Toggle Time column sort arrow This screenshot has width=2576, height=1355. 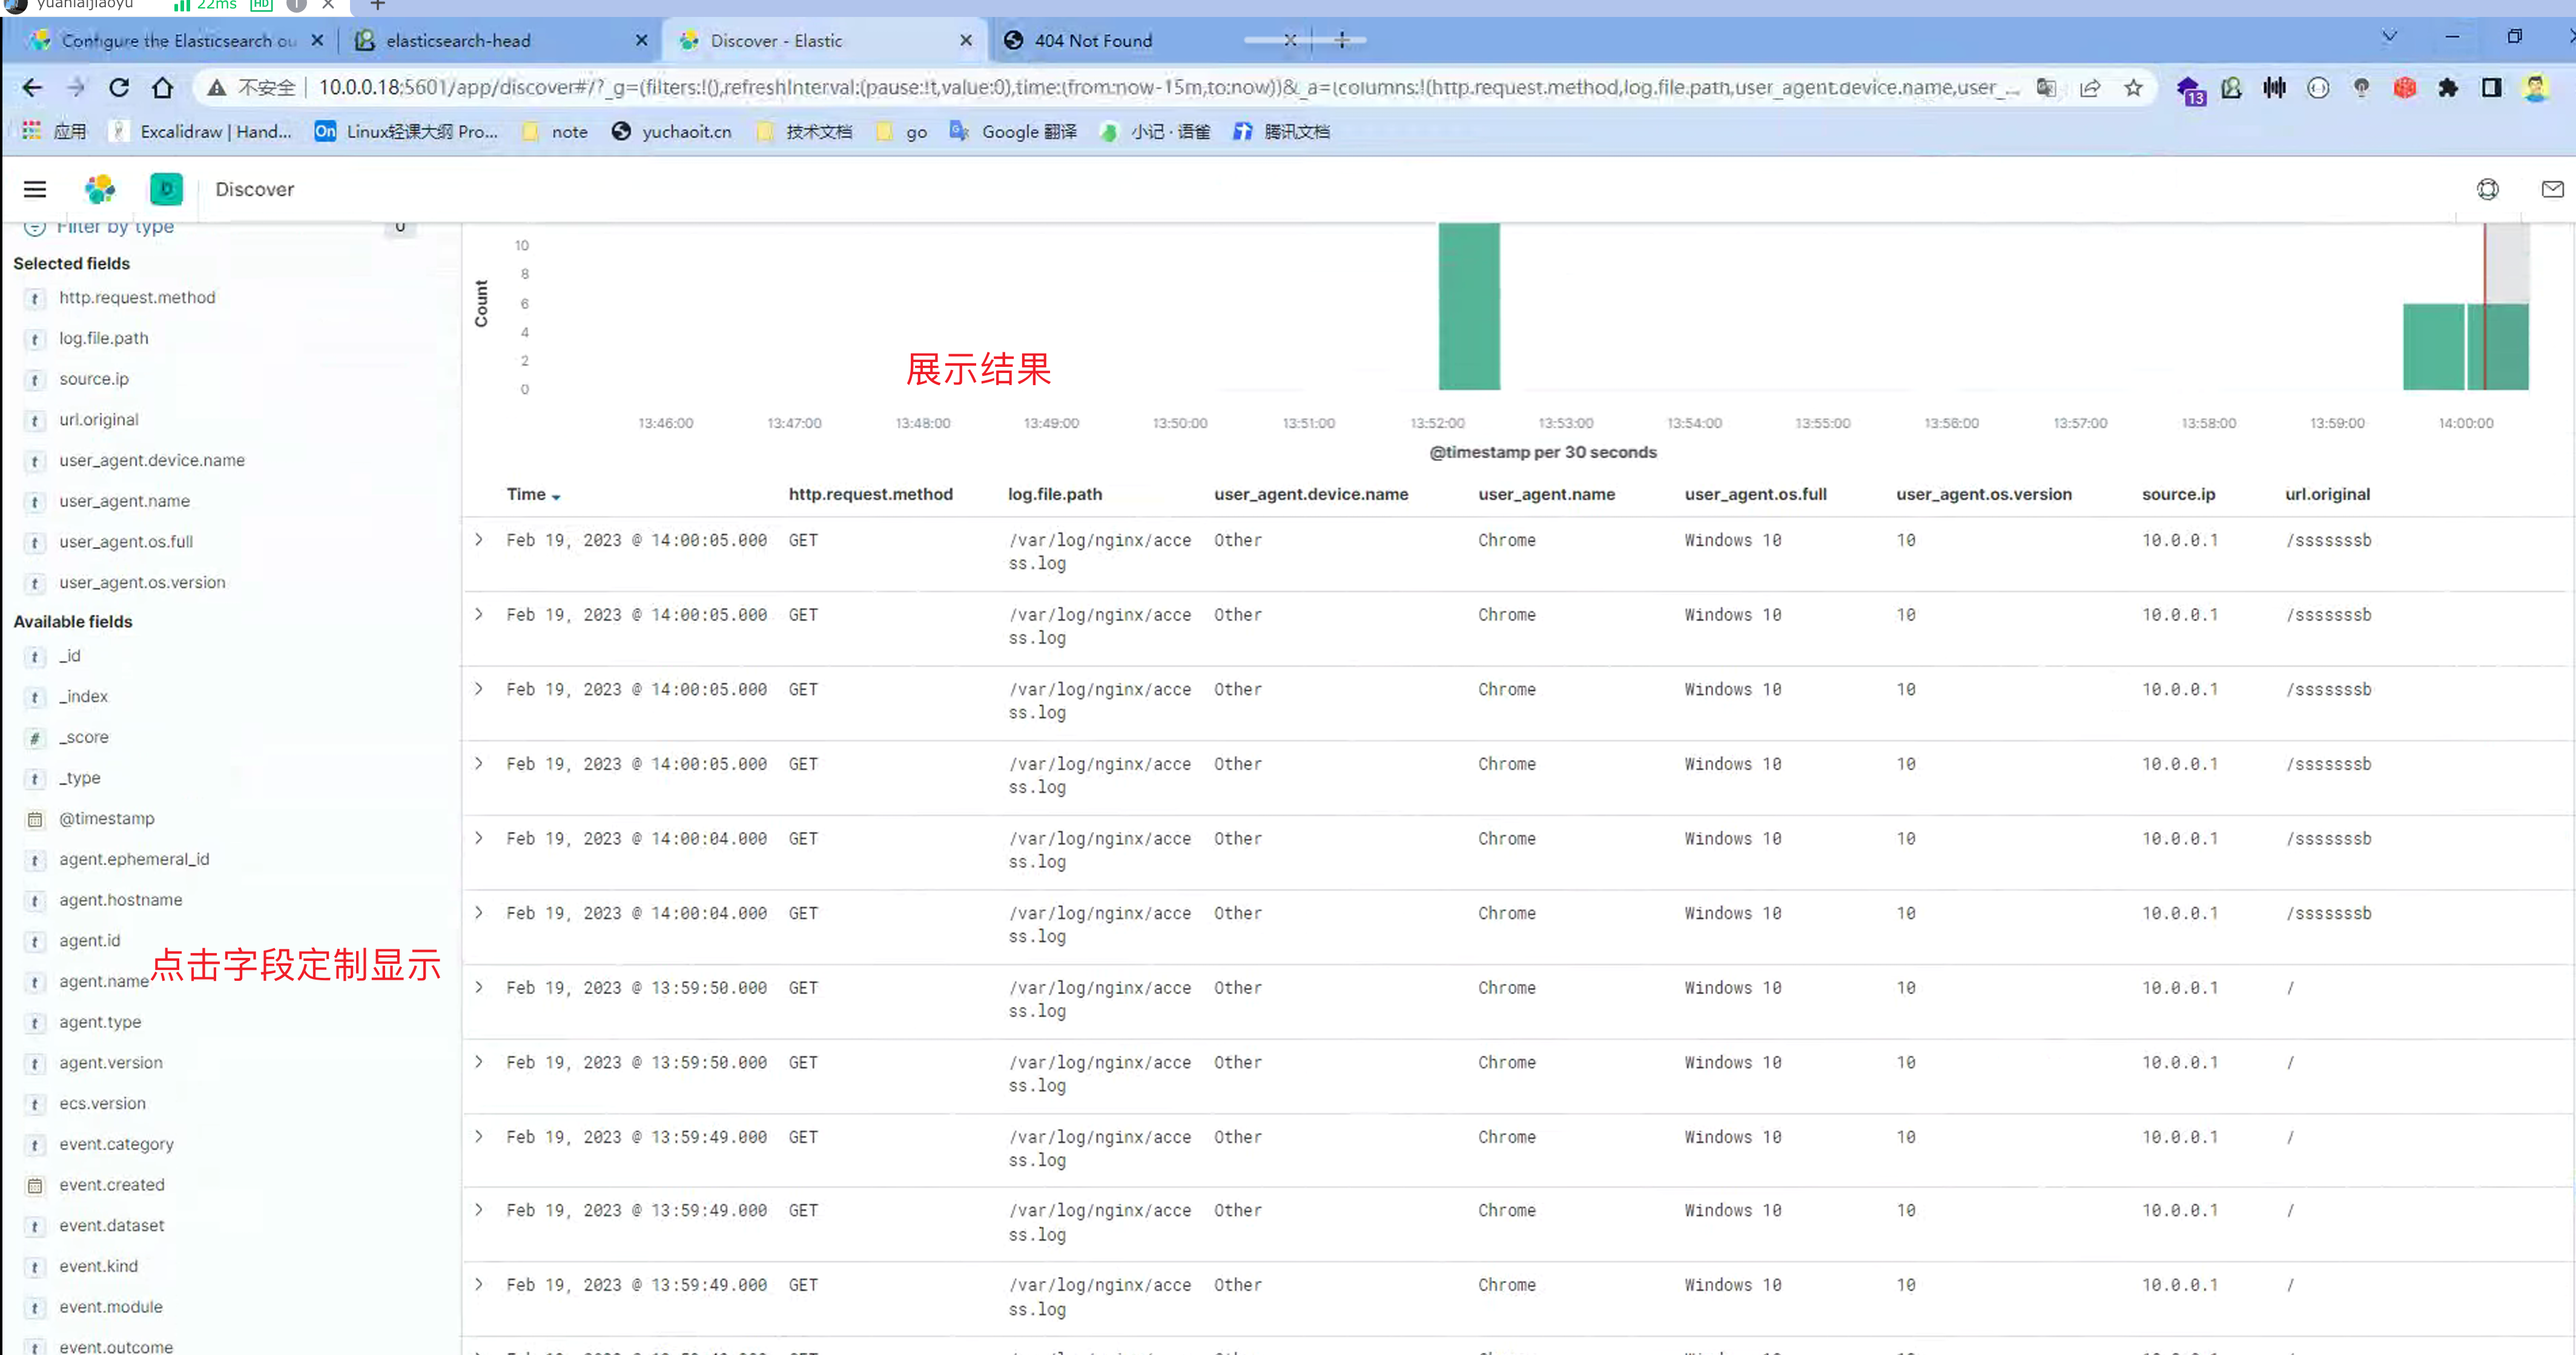pyautogui.click(x=556, y=497)
